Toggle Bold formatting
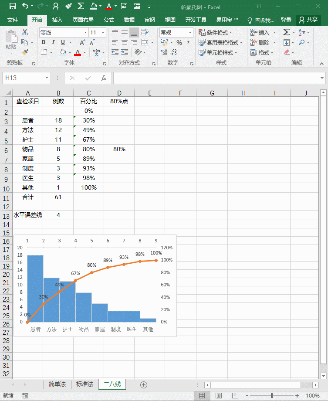 44,42
